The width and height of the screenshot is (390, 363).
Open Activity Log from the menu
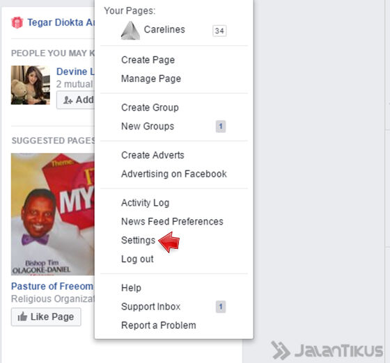click(x=146, y=203)
